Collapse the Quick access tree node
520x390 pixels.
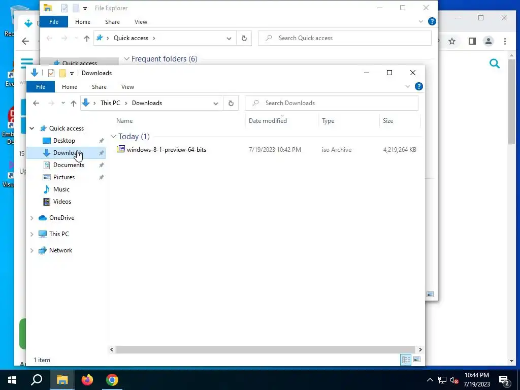(x=32, y=128)
